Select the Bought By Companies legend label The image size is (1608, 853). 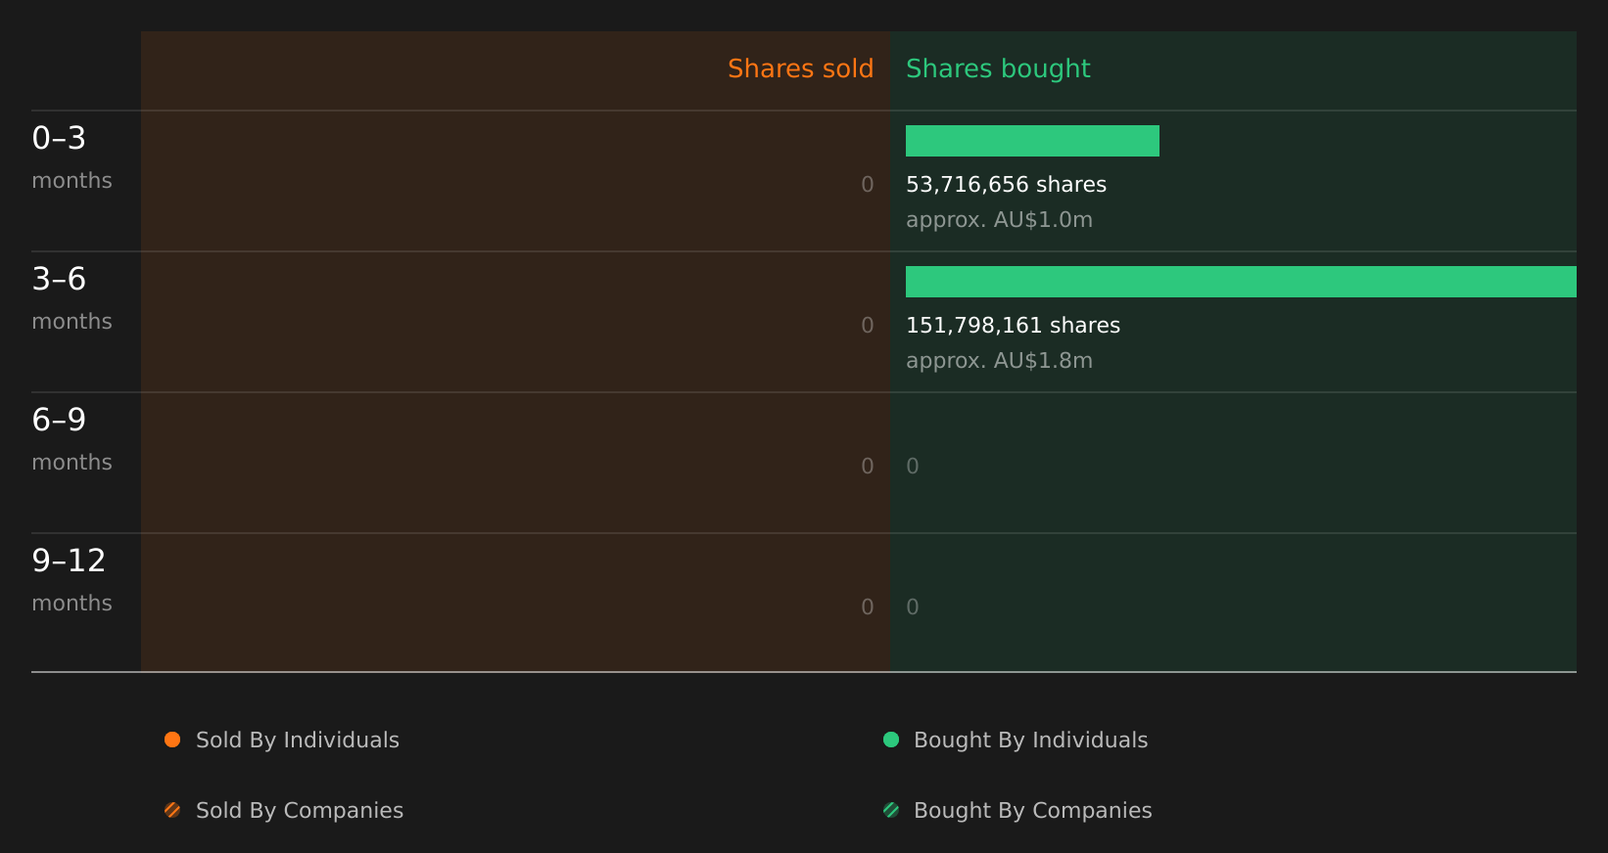(x=1032, y=811)
